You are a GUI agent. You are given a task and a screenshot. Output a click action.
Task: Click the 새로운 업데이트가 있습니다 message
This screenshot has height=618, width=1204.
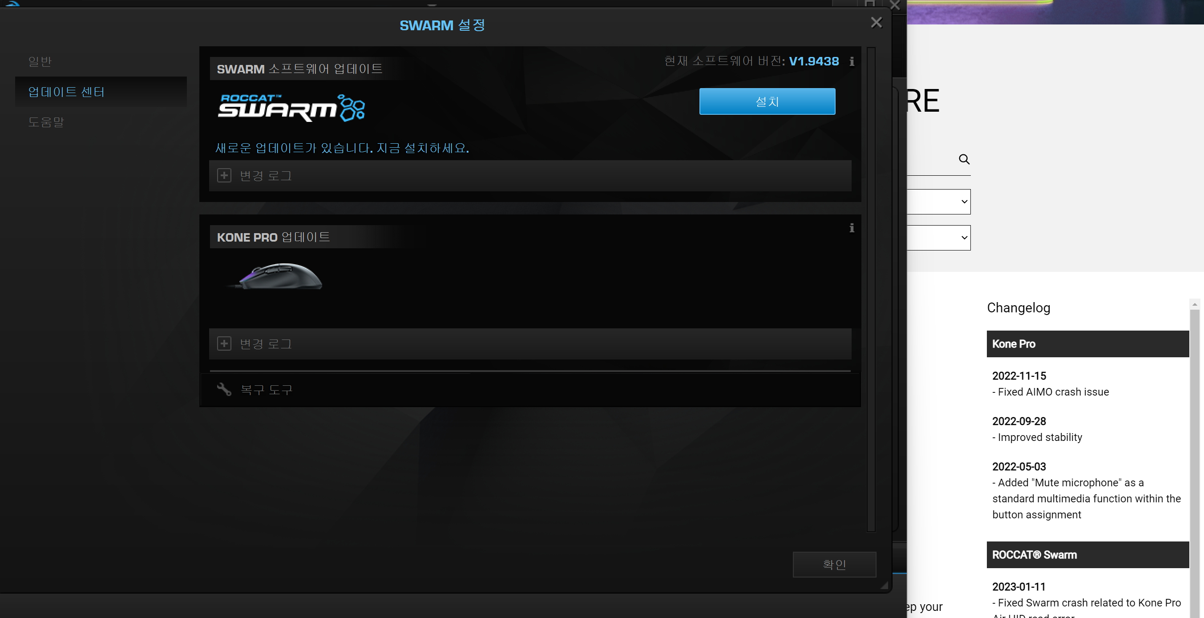point(342,148)
